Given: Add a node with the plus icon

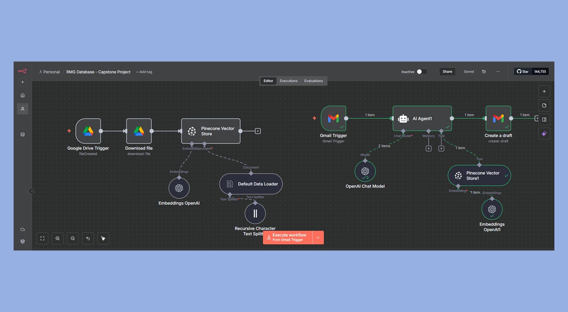Looking at the screenshot, I should click(544, 91).
